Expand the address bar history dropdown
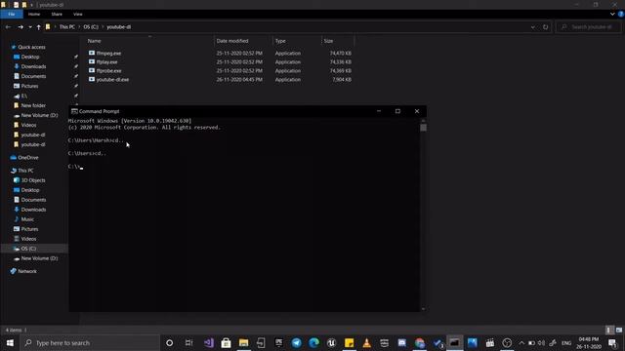 tap(533, 27)
